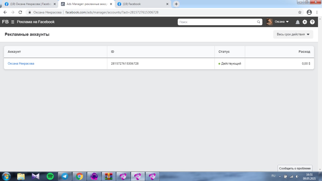Click the 0,00 $ spend value

[306, 63]
